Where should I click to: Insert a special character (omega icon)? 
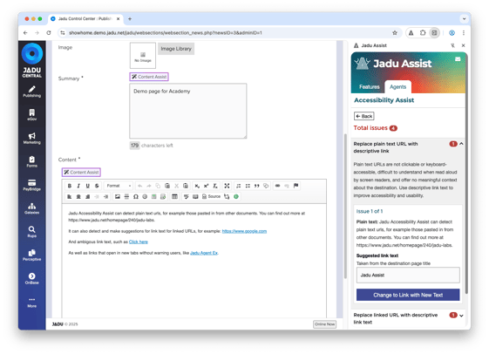136,197
